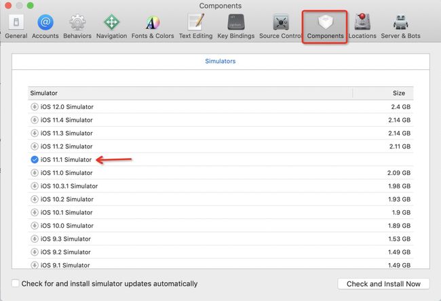Download the iOS 10.2 Simulator
The height and width of the screenshot is (301, 441).
tap(35, 199)
